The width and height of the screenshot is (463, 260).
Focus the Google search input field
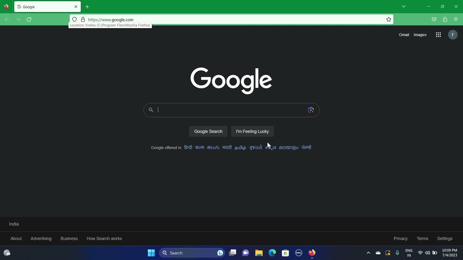(x=231, y=110)
